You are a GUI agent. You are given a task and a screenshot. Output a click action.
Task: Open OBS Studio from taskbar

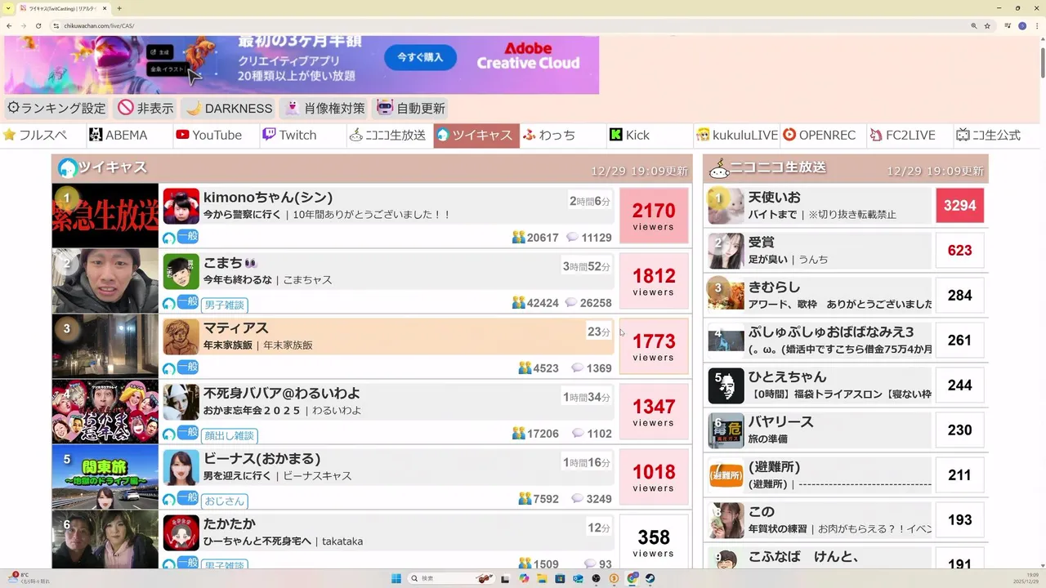(596, 578)
